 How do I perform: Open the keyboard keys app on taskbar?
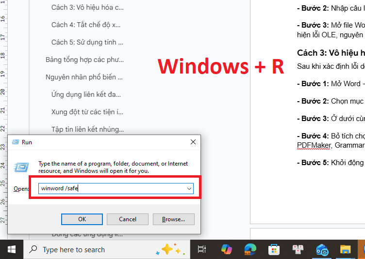[298, 249]
